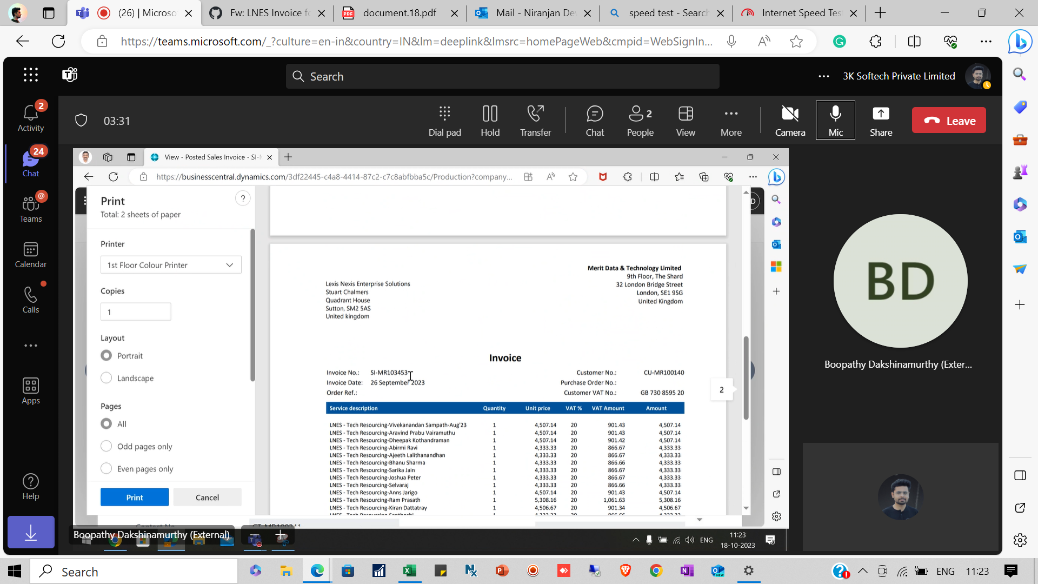Open the Calendar from the Teams sidebar
The width and height of the screenshot is (1038, 584).
30,254
